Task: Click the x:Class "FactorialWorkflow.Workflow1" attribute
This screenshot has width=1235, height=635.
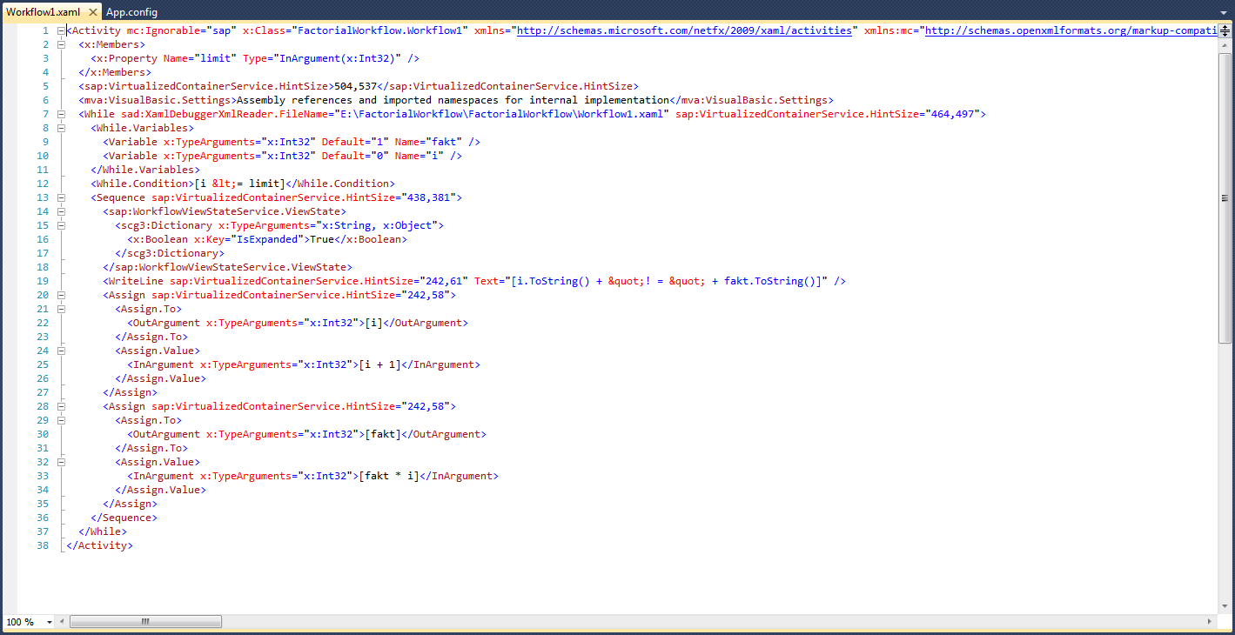Action: point(355,30)
